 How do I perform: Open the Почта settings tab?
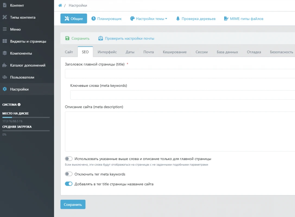pos(148,52)
